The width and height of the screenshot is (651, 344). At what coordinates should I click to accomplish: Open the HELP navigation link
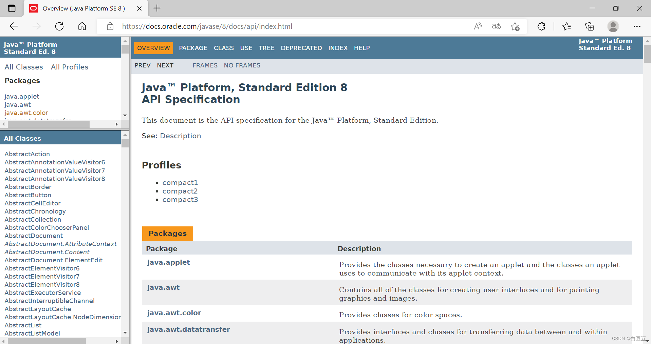(x=362, y=48)
